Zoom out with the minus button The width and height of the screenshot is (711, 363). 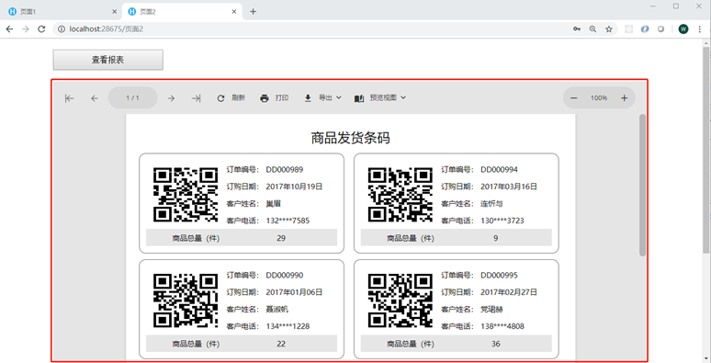click(573, 97)
